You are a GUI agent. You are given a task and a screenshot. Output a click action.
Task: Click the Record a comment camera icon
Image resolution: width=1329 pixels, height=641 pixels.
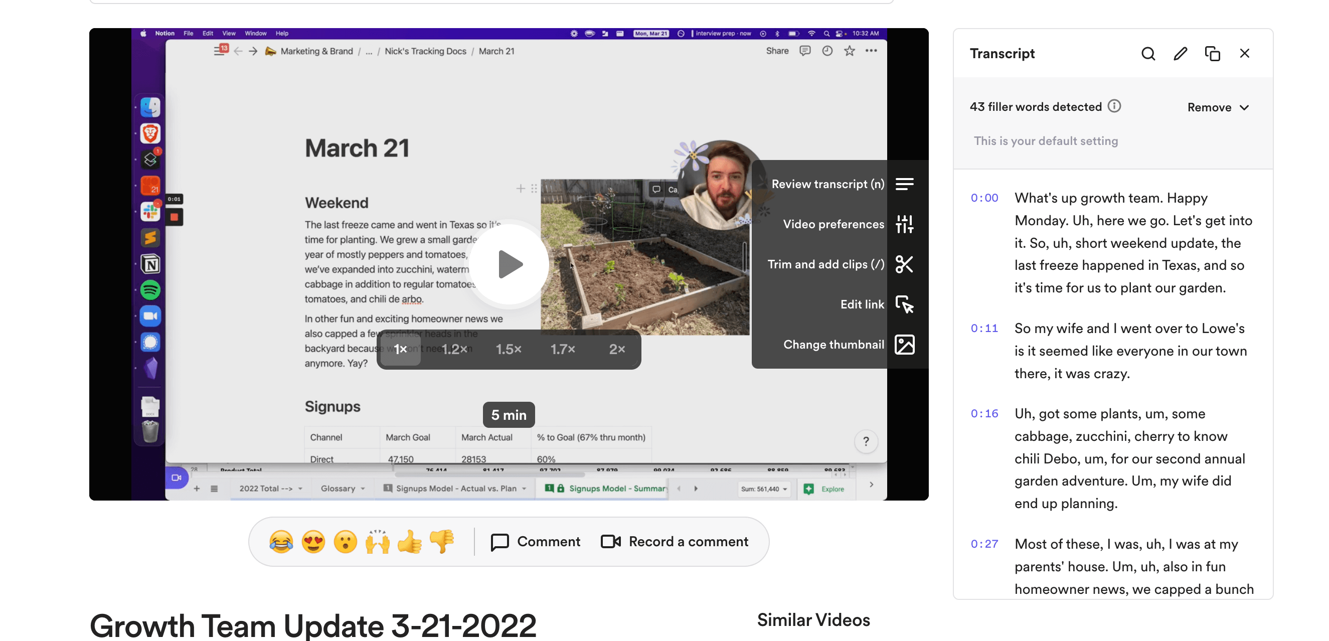[x=610, y=541]
